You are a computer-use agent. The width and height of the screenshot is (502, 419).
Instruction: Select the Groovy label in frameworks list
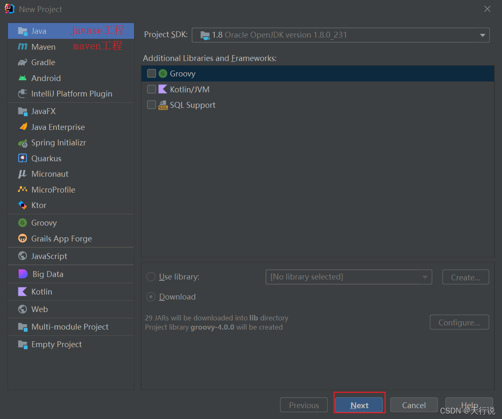point(183,74)
